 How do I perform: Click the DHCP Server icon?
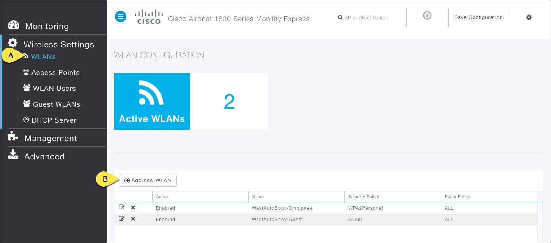click(27, 120)
